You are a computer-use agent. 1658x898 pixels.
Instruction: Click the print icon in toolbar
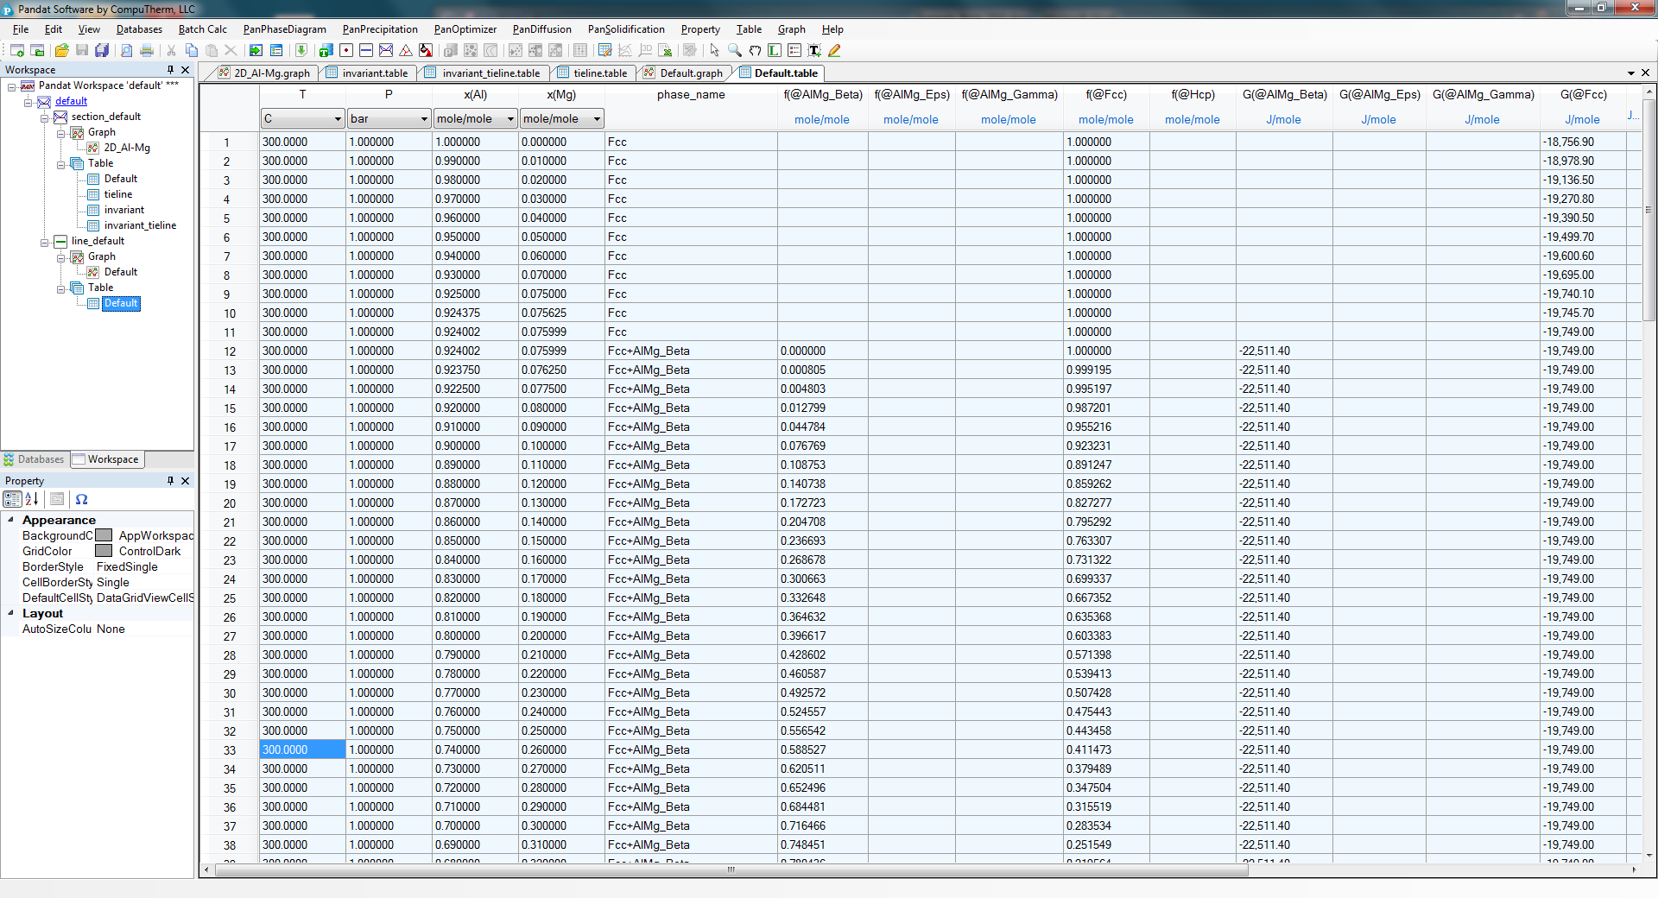click(x=147, y=51)
